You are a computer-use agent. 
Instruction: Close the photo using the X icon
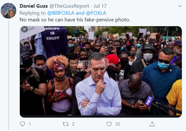pos(24,29)
